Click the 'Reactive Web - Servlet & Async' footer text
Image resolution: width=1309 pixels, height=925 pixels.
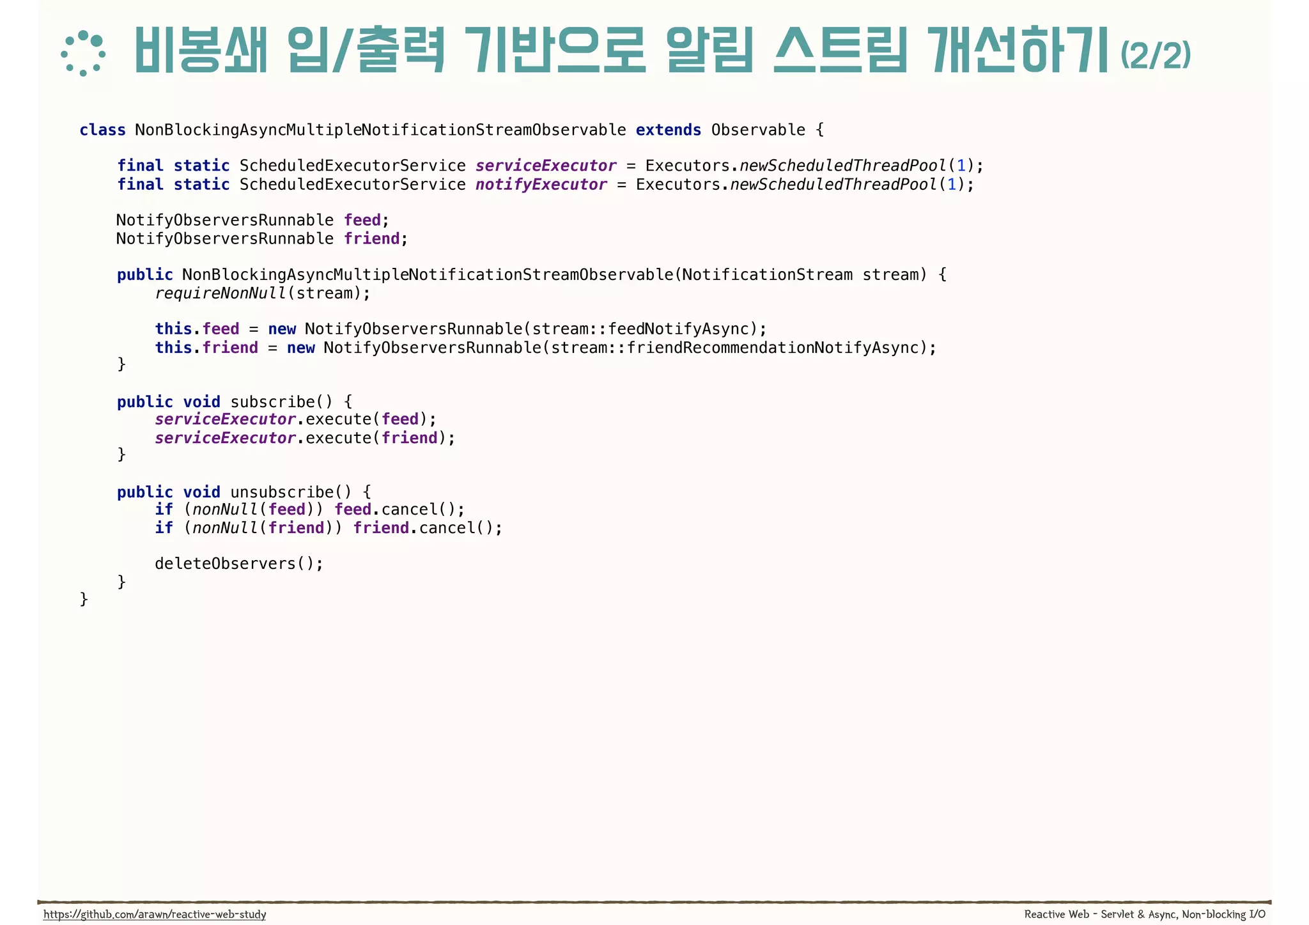coord(1145,914)
